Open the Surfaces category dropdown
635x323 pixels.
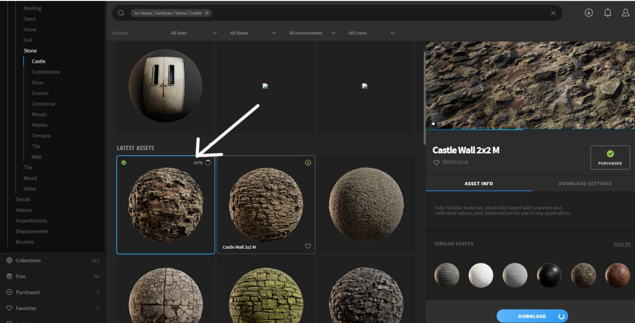pyautogui.click(x=135, y=33)
